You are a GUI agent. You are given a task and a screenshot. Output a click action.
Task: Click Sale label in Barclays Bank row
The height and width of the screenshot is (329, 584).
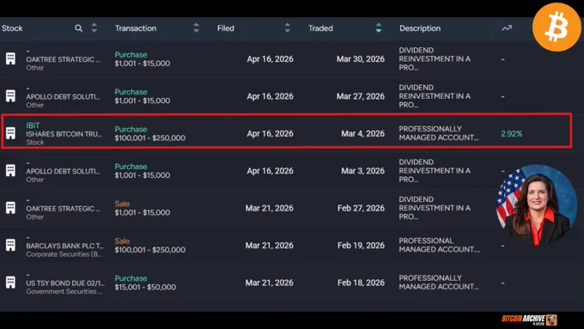click(x=122, y=241)
